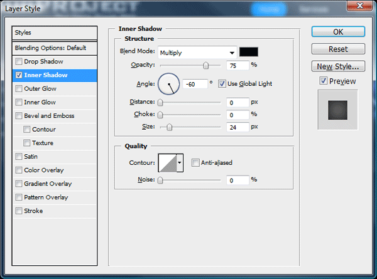Uncheck the Preview checkbox

324,81
